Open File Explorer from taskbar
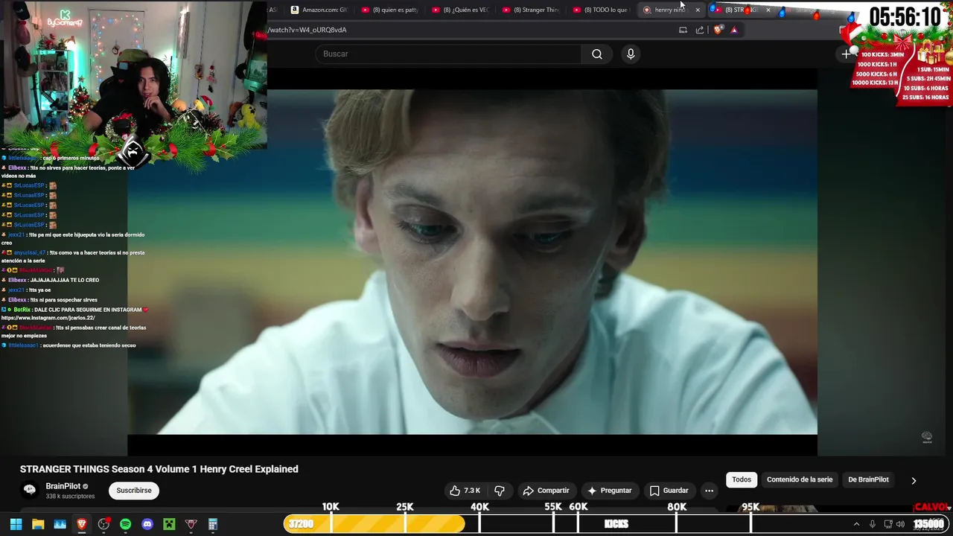The height and width of the screenshot is (536, 953). 38,524
